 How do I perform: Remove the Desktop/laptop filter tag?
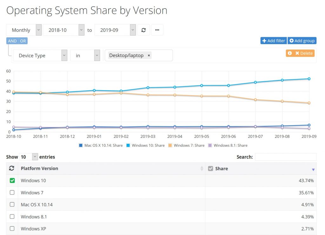(x=149, y=56)
